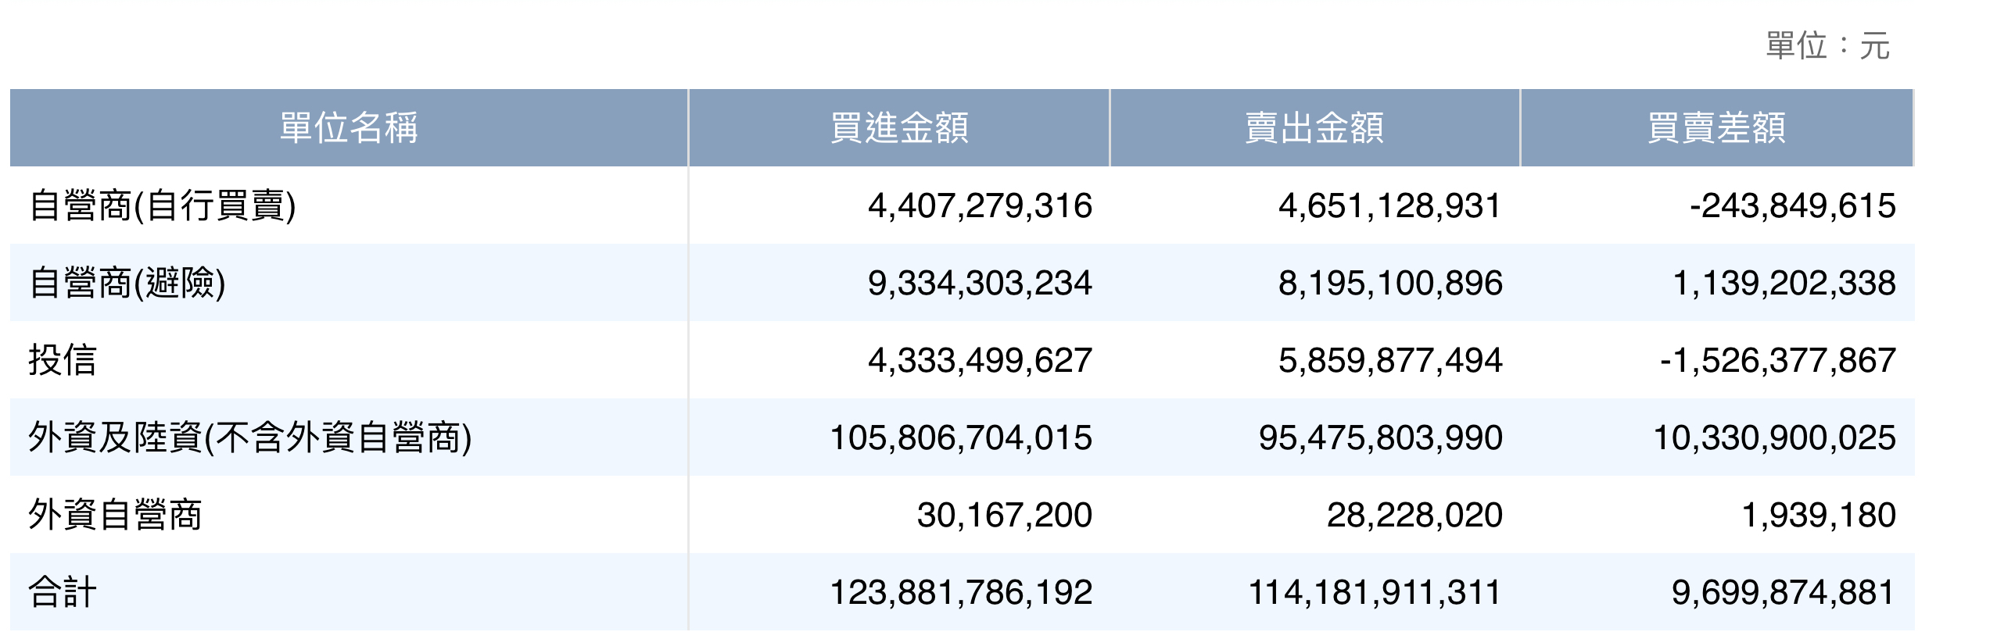Click buy amount 4,407,279,316
Viewport: 1997px width, 639px height.
coord(980,206)
